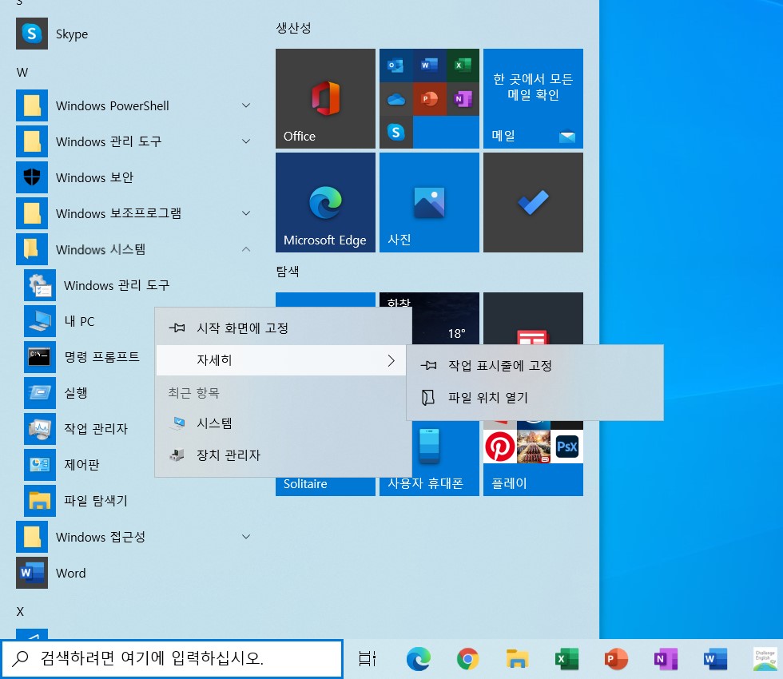Select 시작 화면에 고정 in context menu
Viewport: 783px width, 679px height.
pyautogui.click(x=283, y=328)
